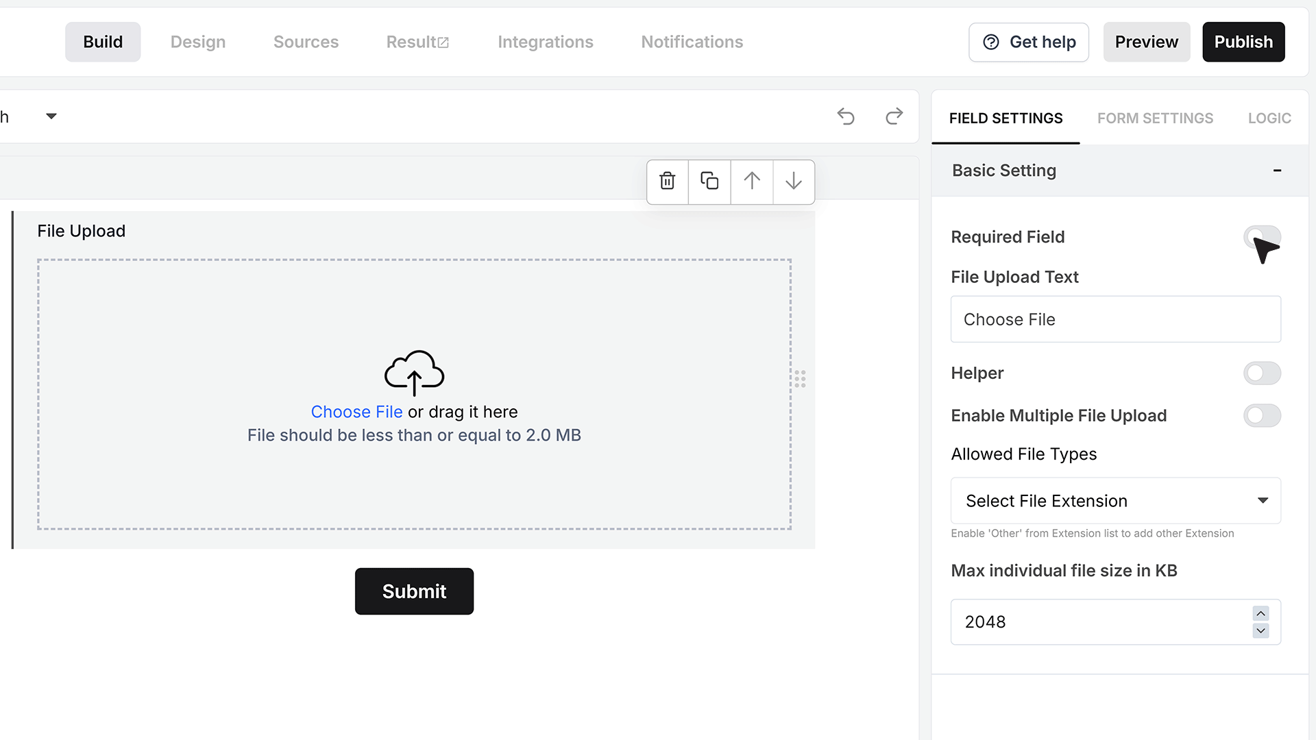Screen dimensions: 1316x740
Task: Move the field up with the up arrow
Action: point(752,181)
